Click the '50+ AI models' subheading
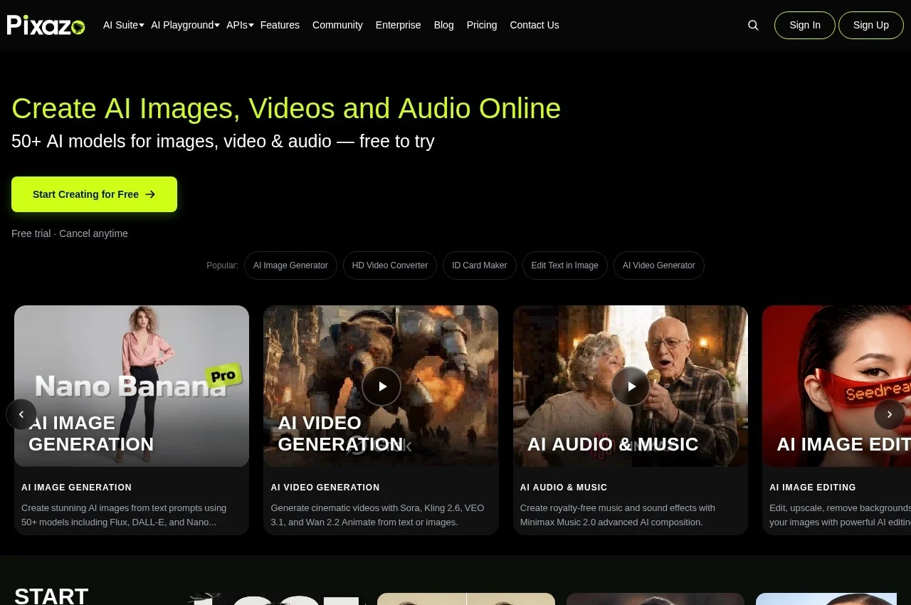The height and width of the screenshot is (605, 911). (223, 141)
